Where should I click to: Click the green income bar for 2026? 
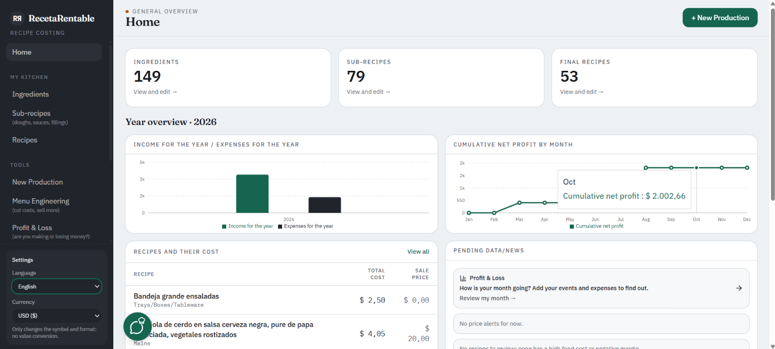[252, 194]
